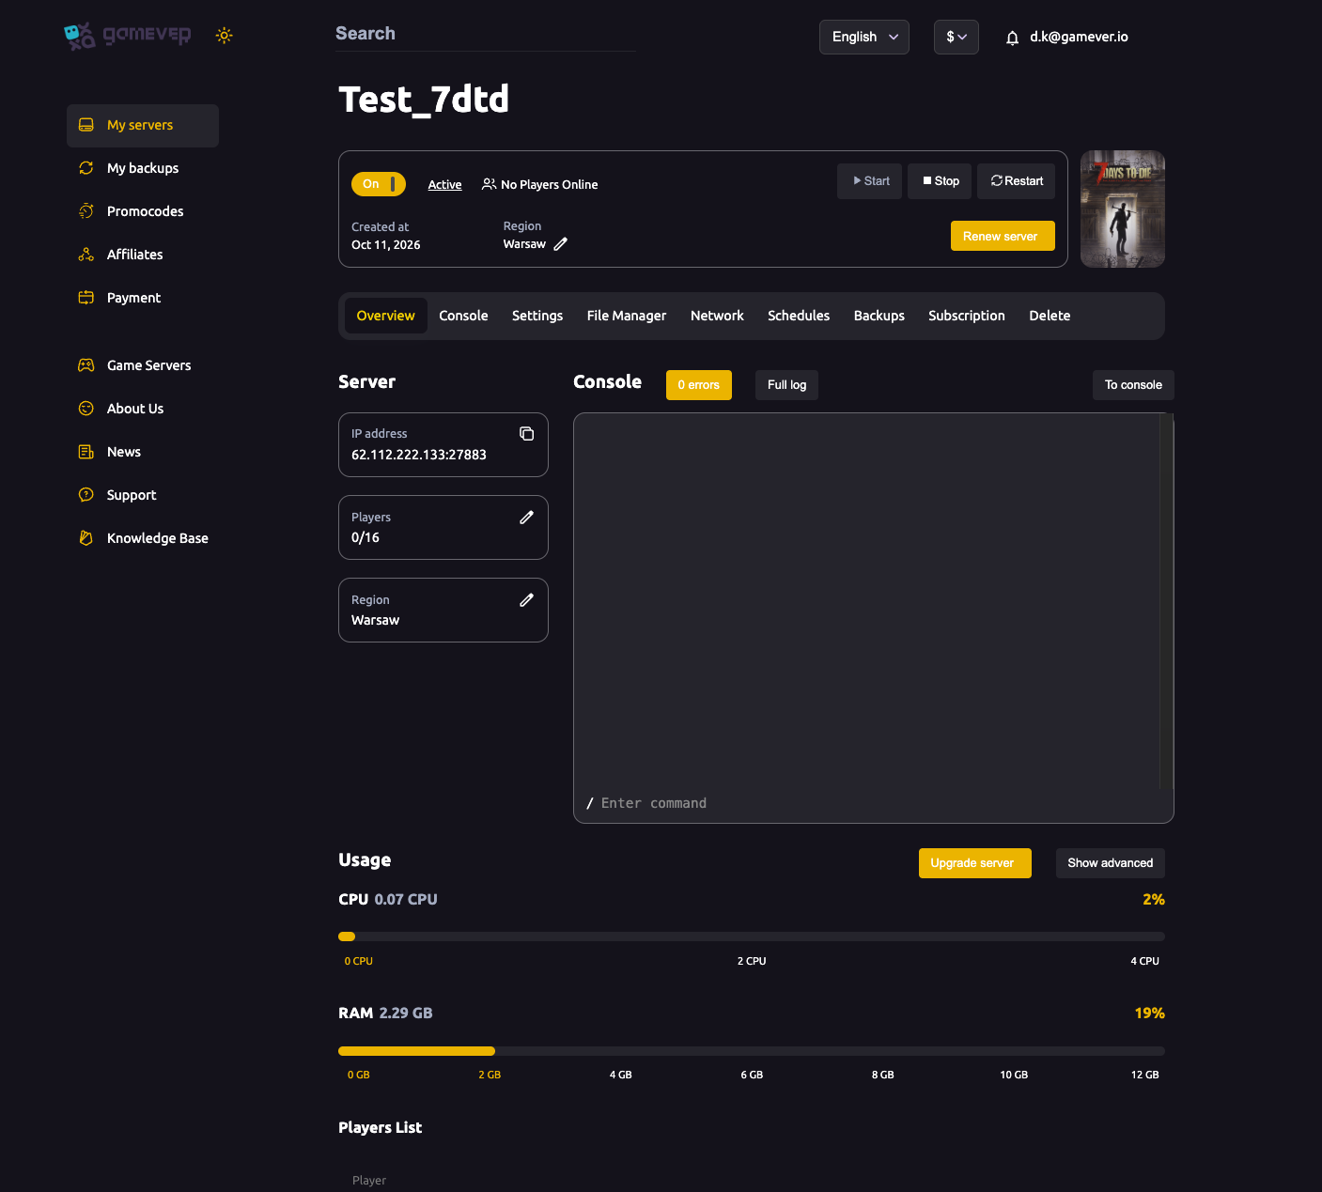Toggle light theme with the sun icon

(x=224, y=36)
